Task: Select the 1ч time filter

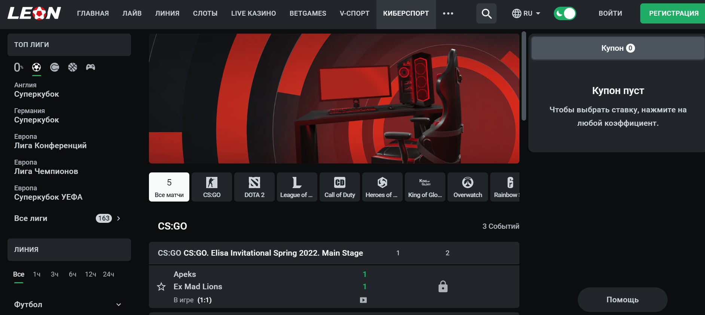Action: [37, 274]
